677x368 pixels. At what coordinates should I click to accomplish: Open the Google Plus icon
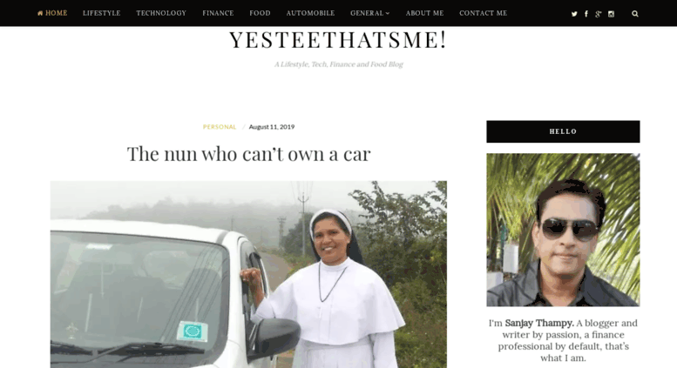[x=598, y=14]
